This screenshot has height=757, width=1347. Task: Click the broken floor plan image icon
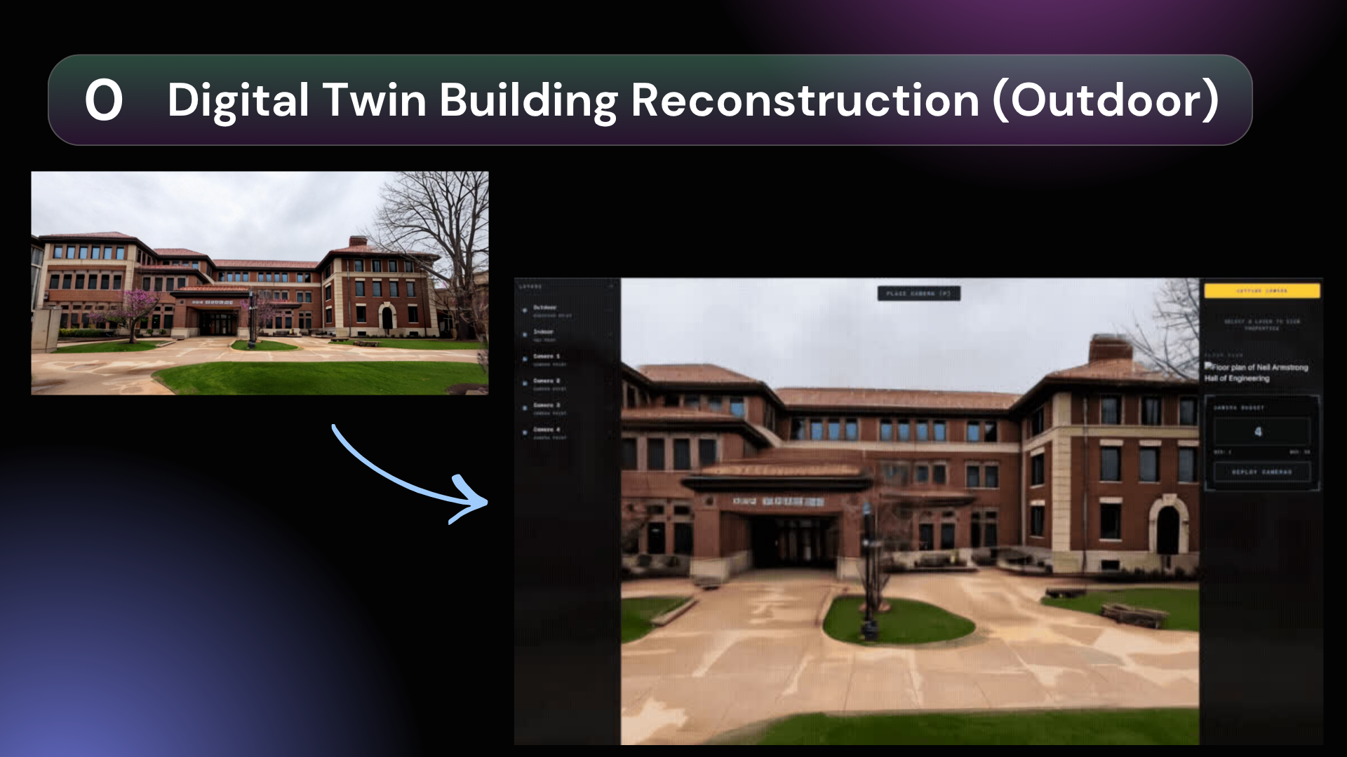tap(1209, 367)
